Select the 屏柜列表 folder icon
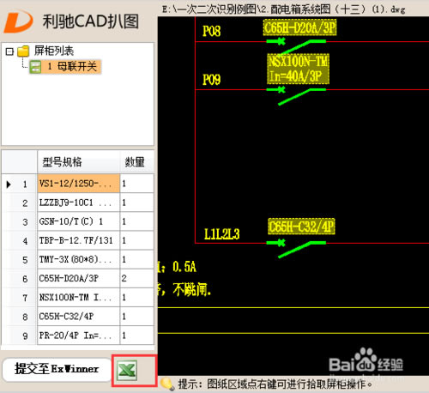Image resolution: width=429 pixels, height=393 pixels. tap(23, 51)
